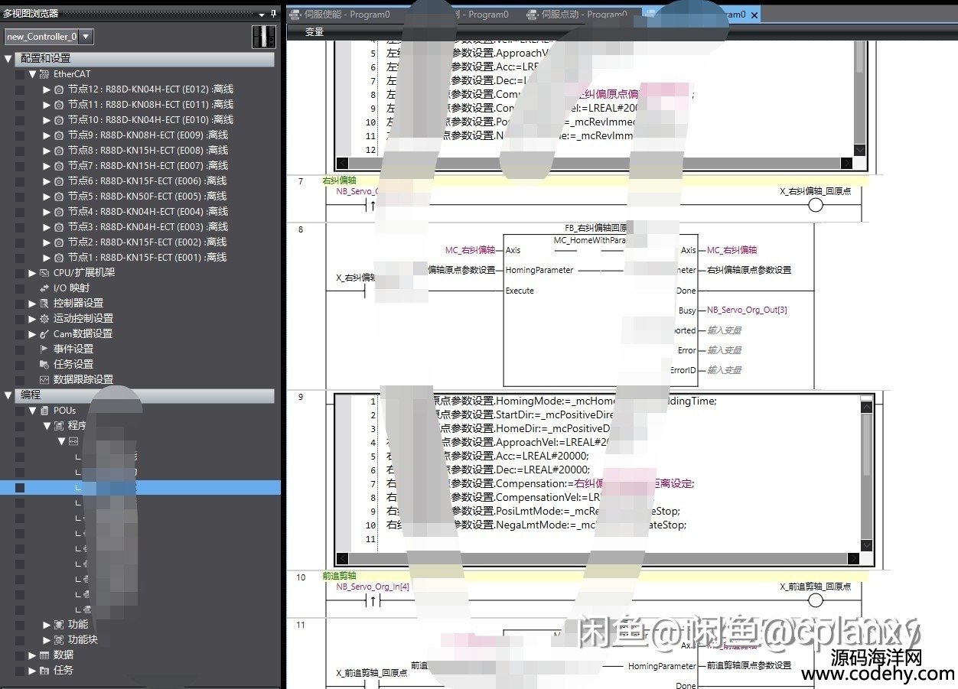The width and height of the screenshot is (958, 689).
Task: Select 节点2 : R88D-KN15F-ECT (E002)
Action: pyautogui.click(x=147, y=242)
